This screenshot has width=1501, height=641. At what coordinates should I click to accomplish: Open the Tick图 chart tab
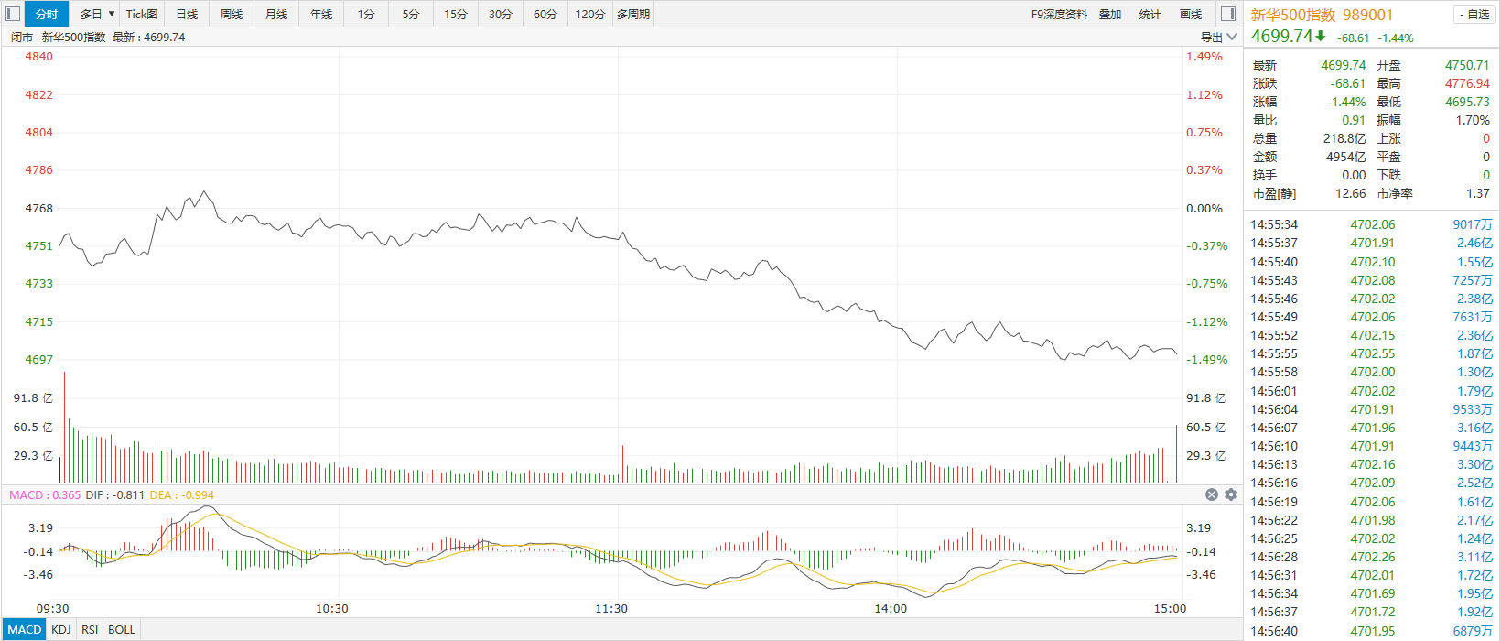(x=142, y=14)
